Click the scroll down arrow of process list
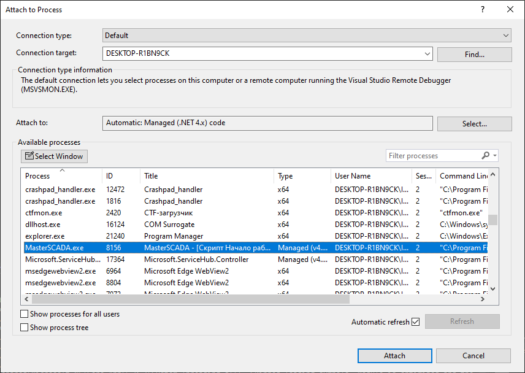The width and height of the screenshot is (525, 373). [x=492, y=288]
